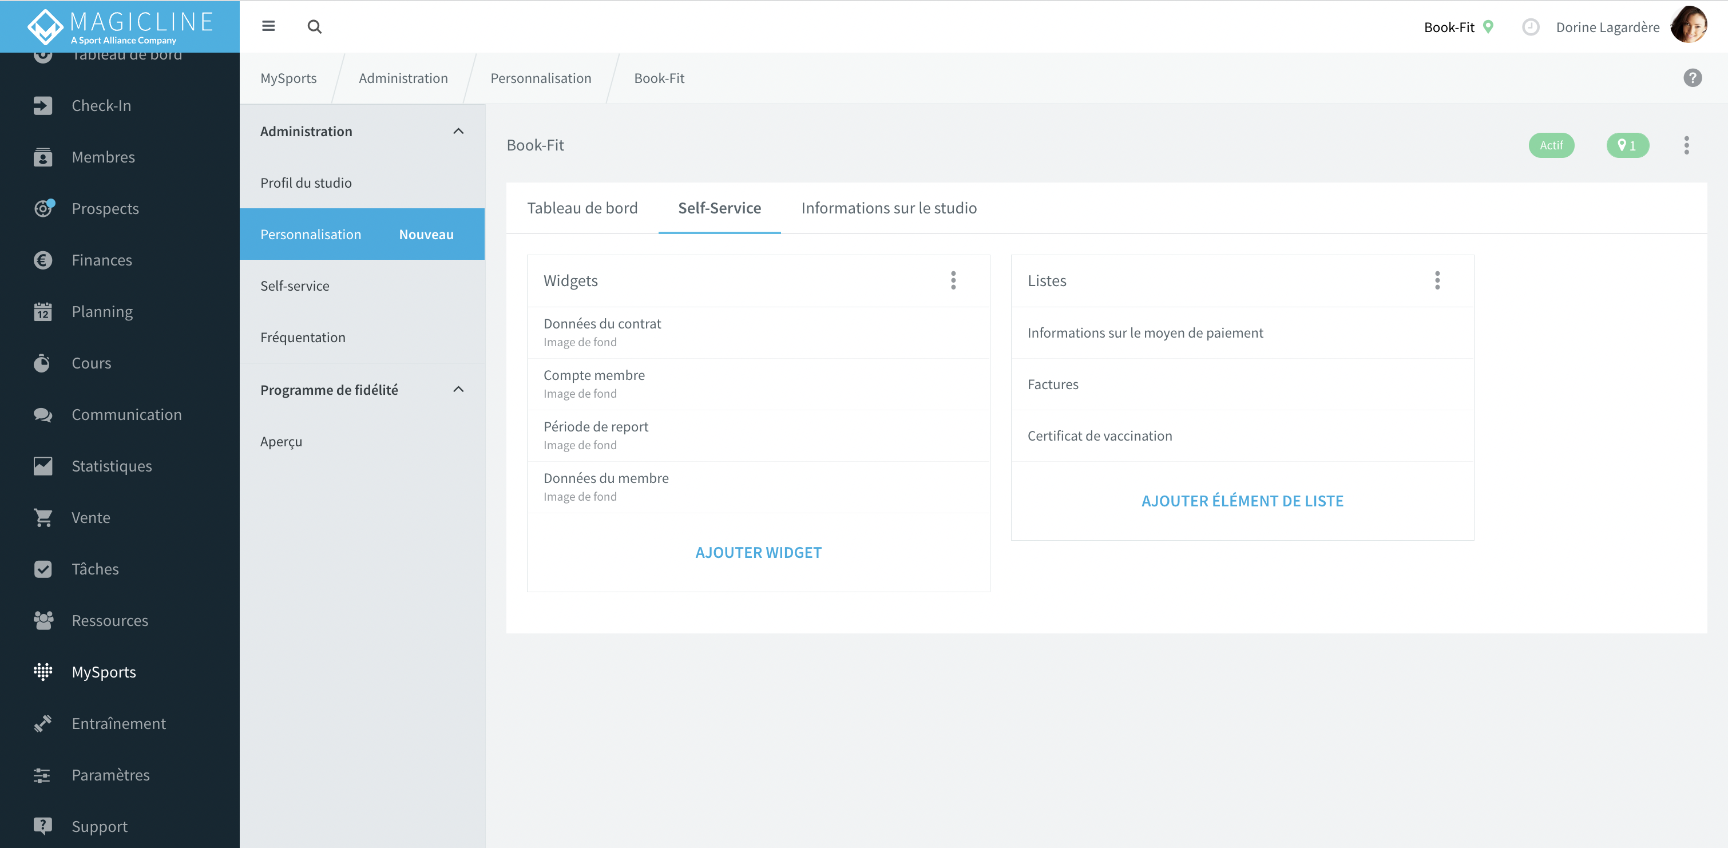Switch to Informations sur le studio tab
1728x848 pixels.
tap(889, 208)
